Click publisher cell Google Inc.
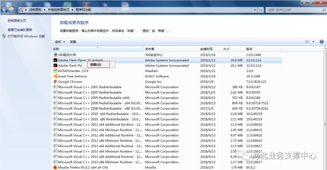The width and height of the screenshot is (327, 170). pos(154,82)
